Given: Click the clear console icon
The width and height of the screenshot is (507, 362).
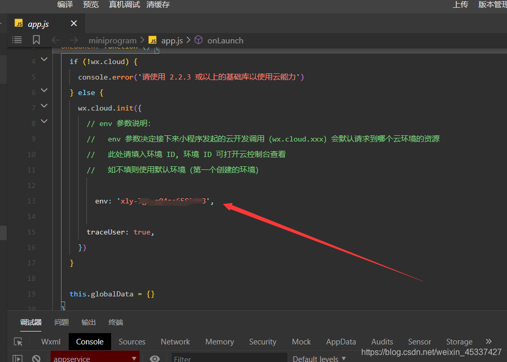Looking at the screenshot, I should click(36, 358).
